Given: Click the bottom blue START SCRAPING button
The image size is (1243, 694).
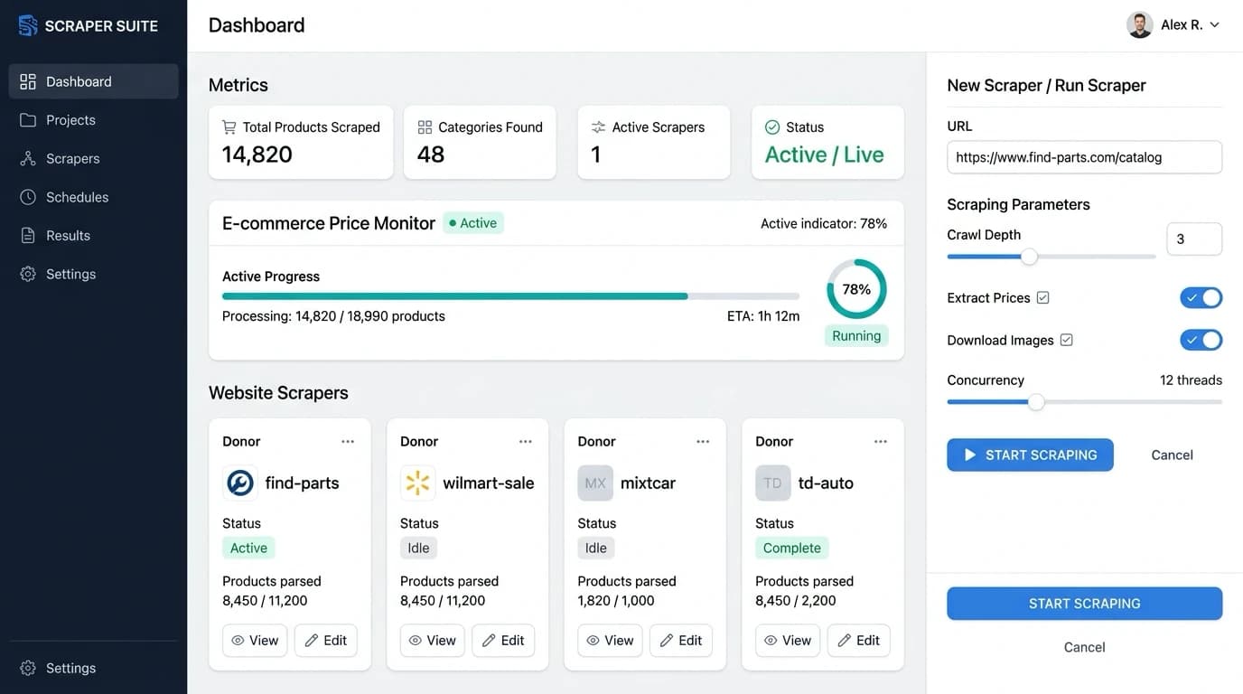Looking at the screenshot, I should (x=1084, y=604).
